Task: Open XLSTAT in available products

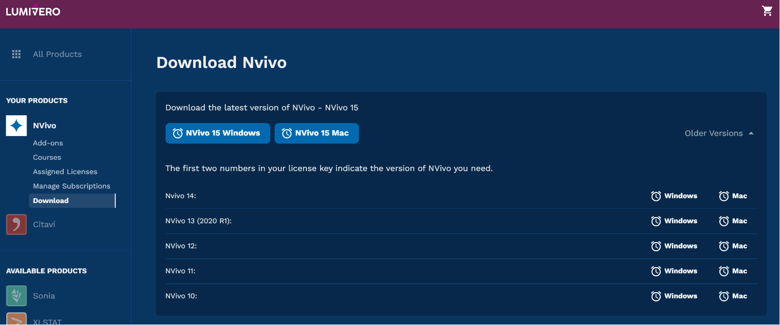Action: pos(47,321)
